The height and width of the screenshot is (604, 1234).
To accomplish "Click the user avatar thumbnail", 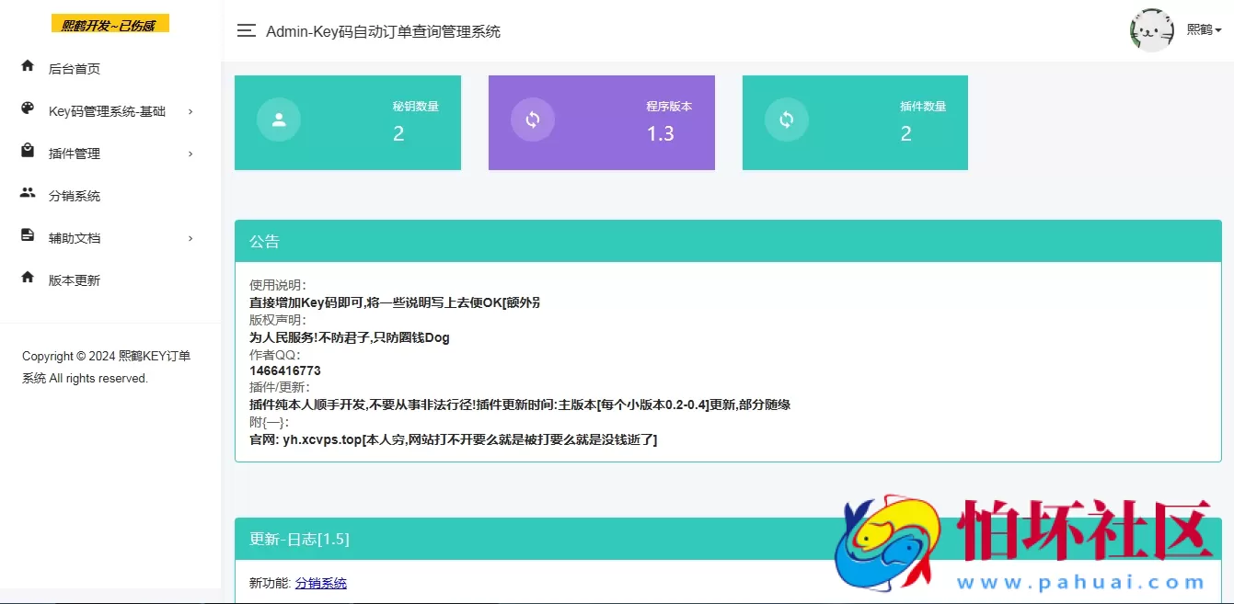I will point(1152,28).
